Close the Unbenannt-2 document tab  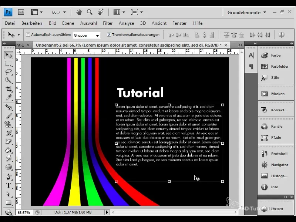click(226, 45)
